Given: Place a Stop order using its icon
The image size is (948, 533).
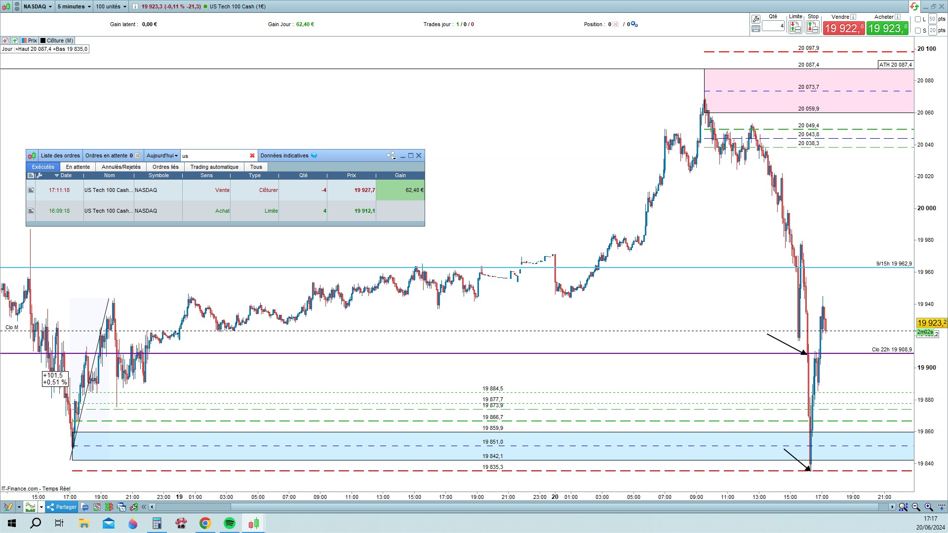Looking at the screenshot, I should pyautogui.click(x=812, y=28).
